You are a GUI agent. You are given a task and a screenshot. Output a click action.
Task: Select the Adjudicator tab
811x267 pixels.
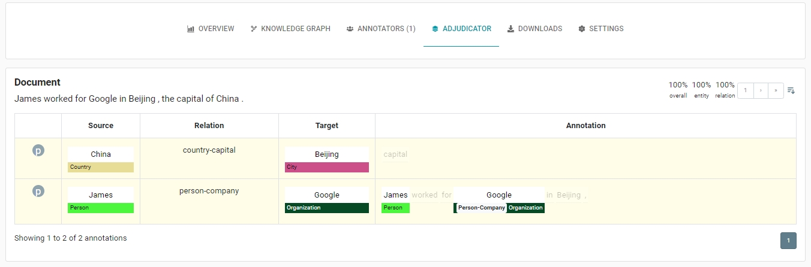coord(461,29)
